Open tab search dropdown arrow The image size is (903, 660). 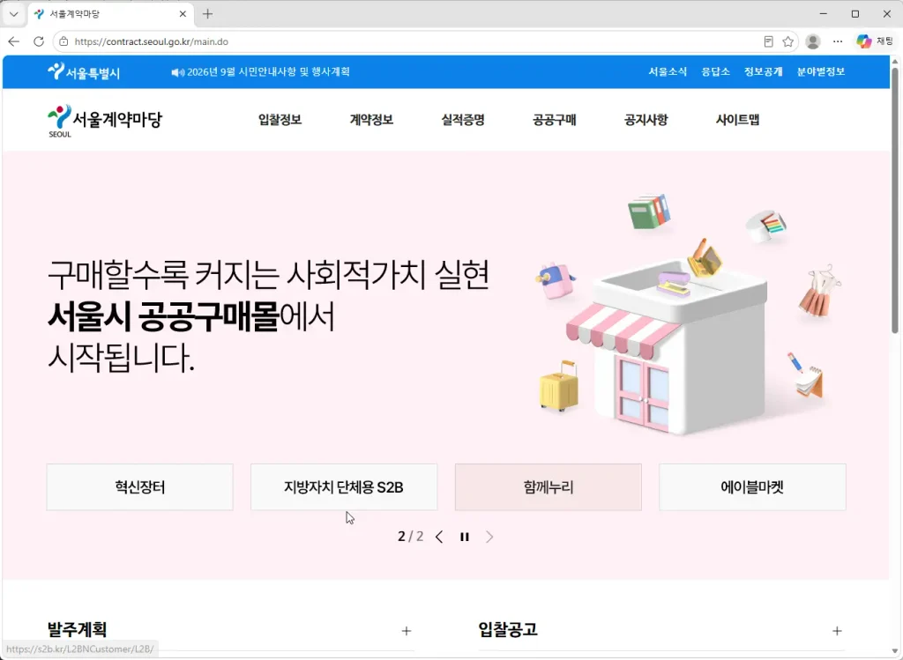click(x=14, y=14)
